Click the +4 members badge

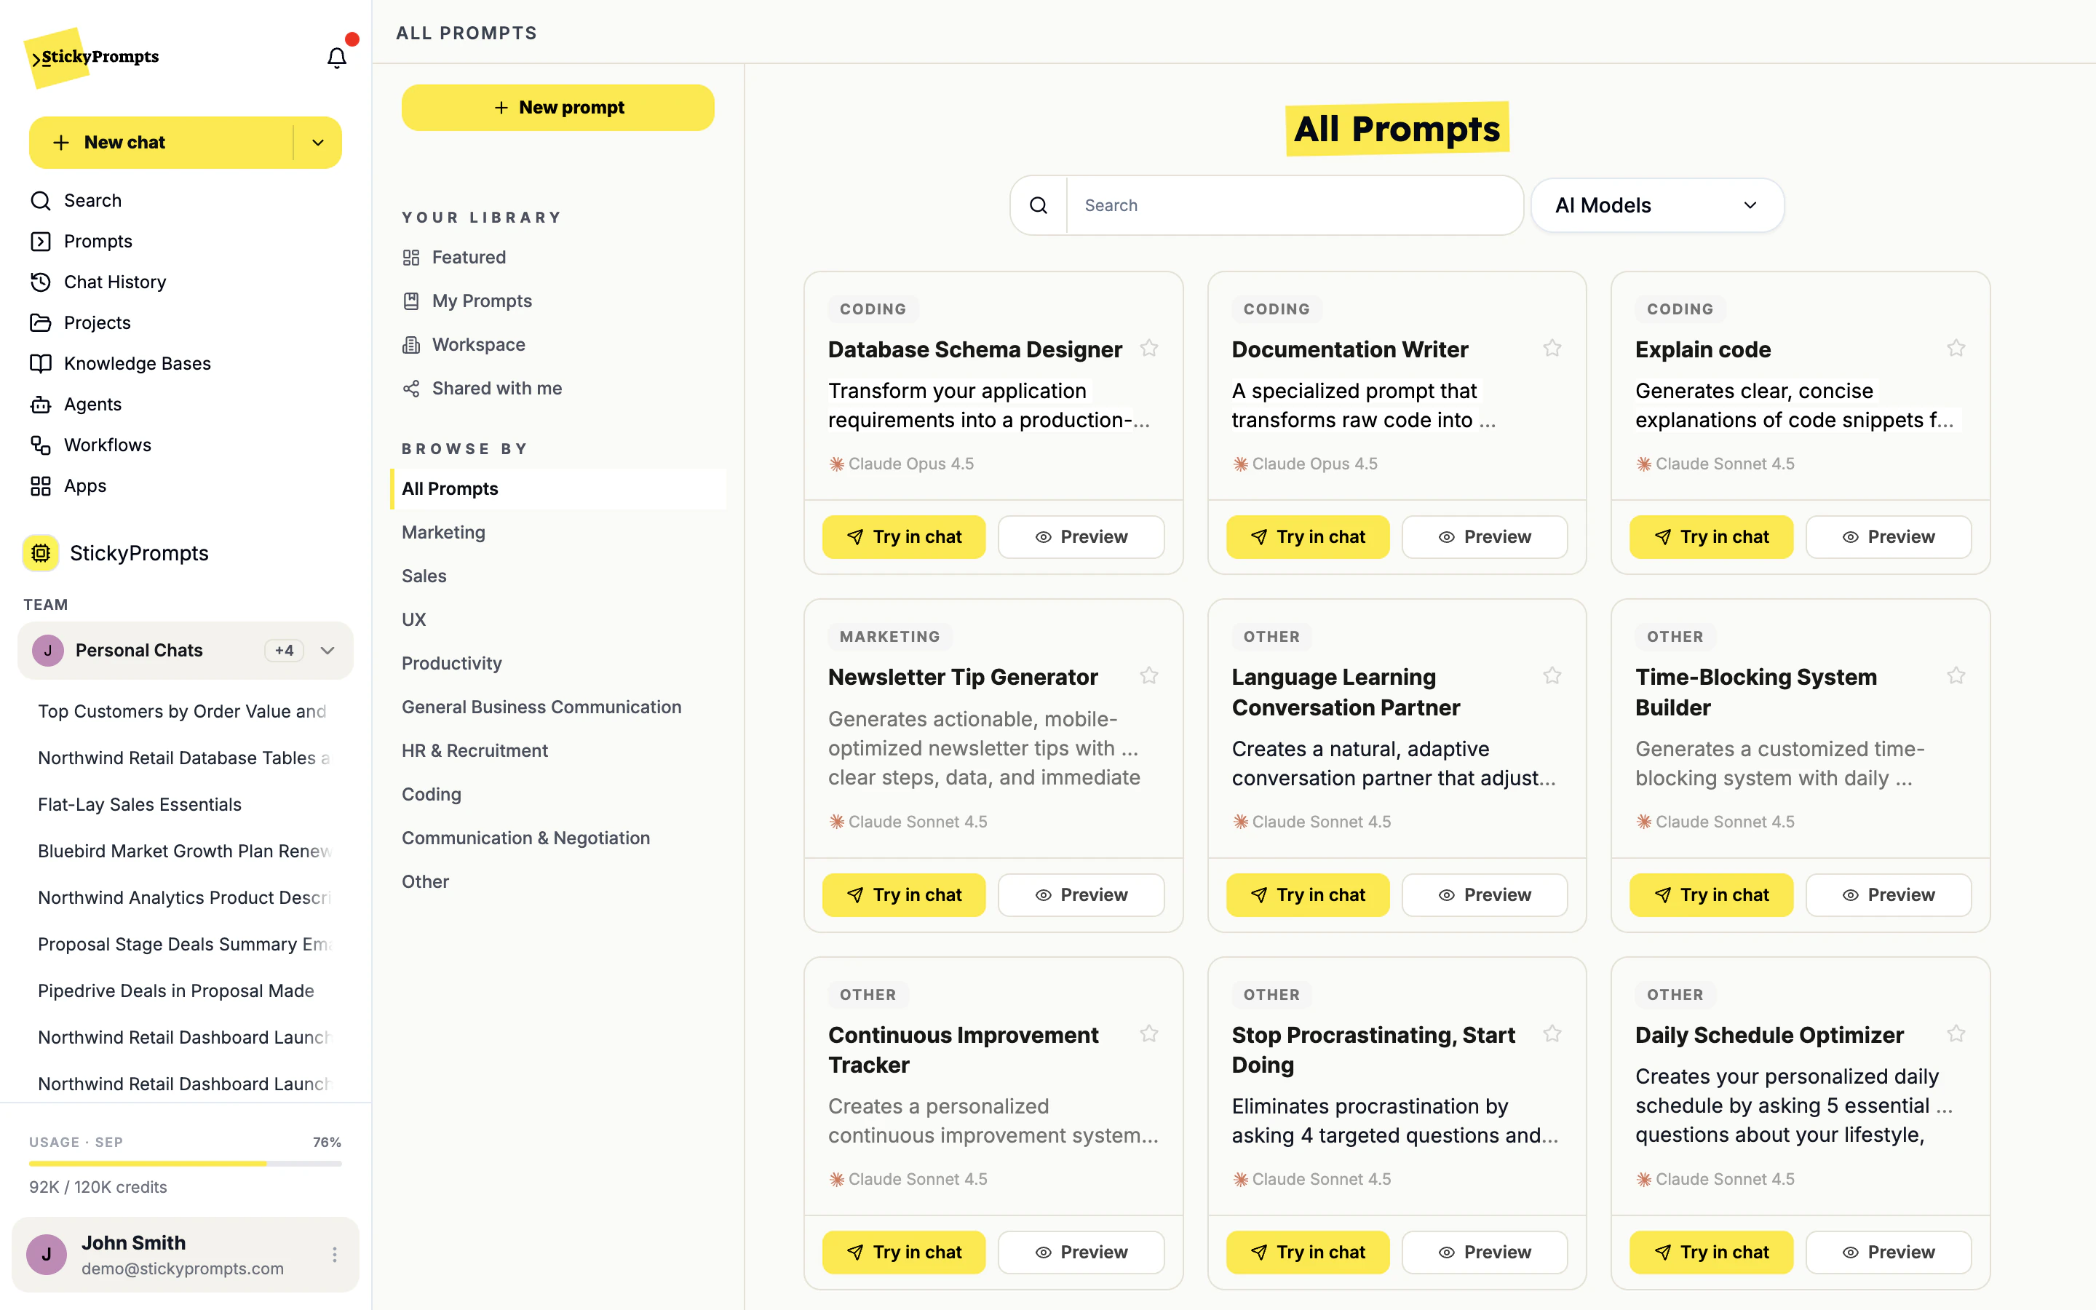click(284, 651)
